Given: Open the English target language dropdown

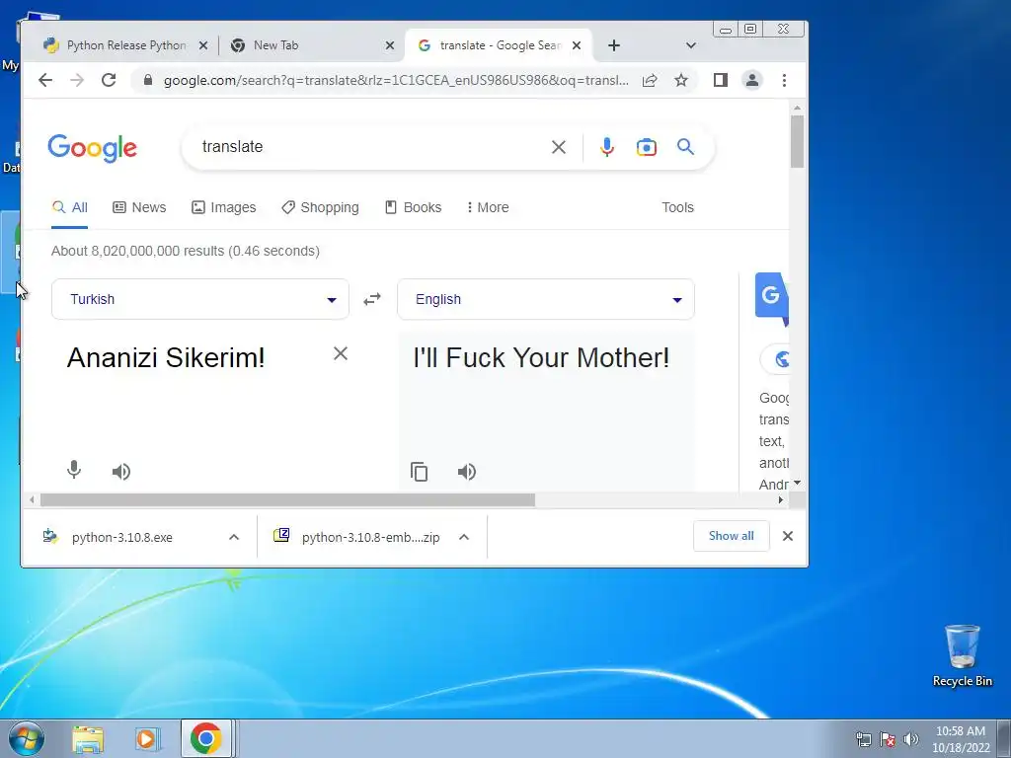Looking at the screenshot, I should [545, 299].
